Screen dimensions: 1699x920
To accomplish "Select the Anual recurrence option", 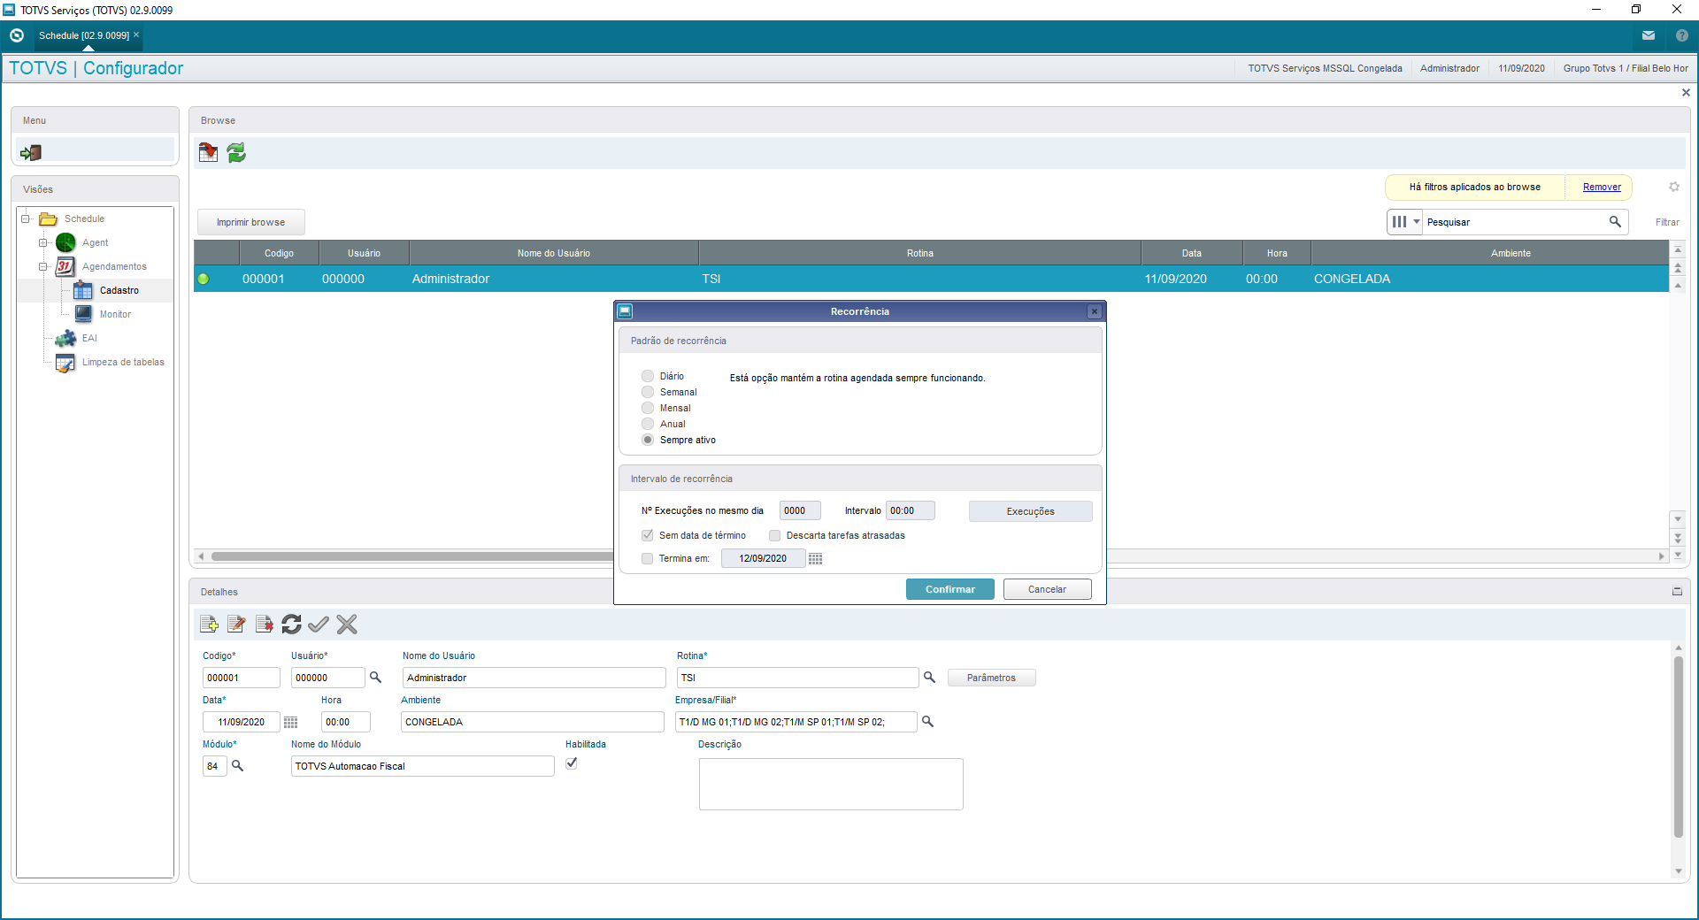I will pyautogui.click(x=648, y=424).
